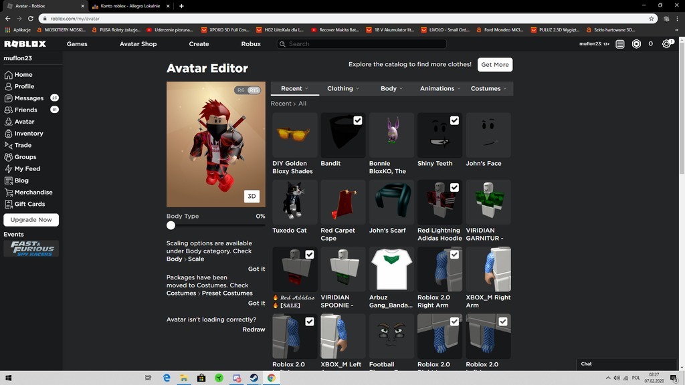Expand the Animations dropdown tab

[440, 89]
